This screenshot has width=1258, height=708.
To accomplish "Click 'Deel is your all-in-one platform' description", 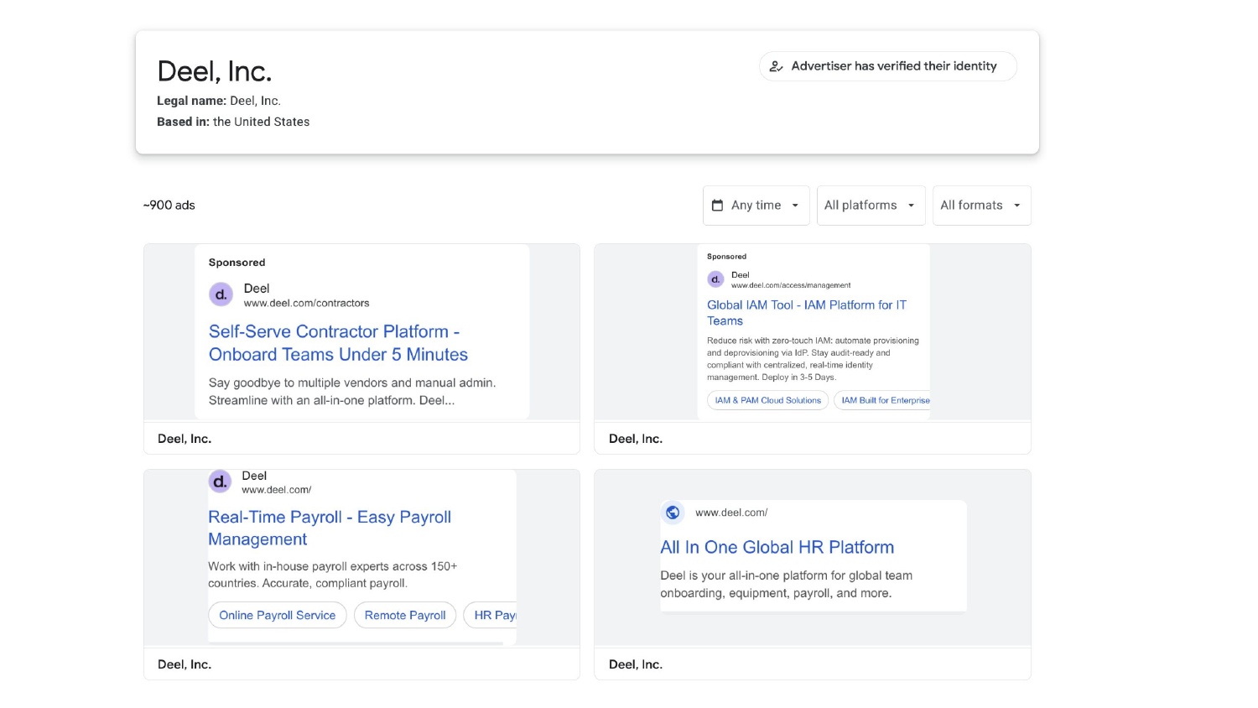I will click(786, 585).
